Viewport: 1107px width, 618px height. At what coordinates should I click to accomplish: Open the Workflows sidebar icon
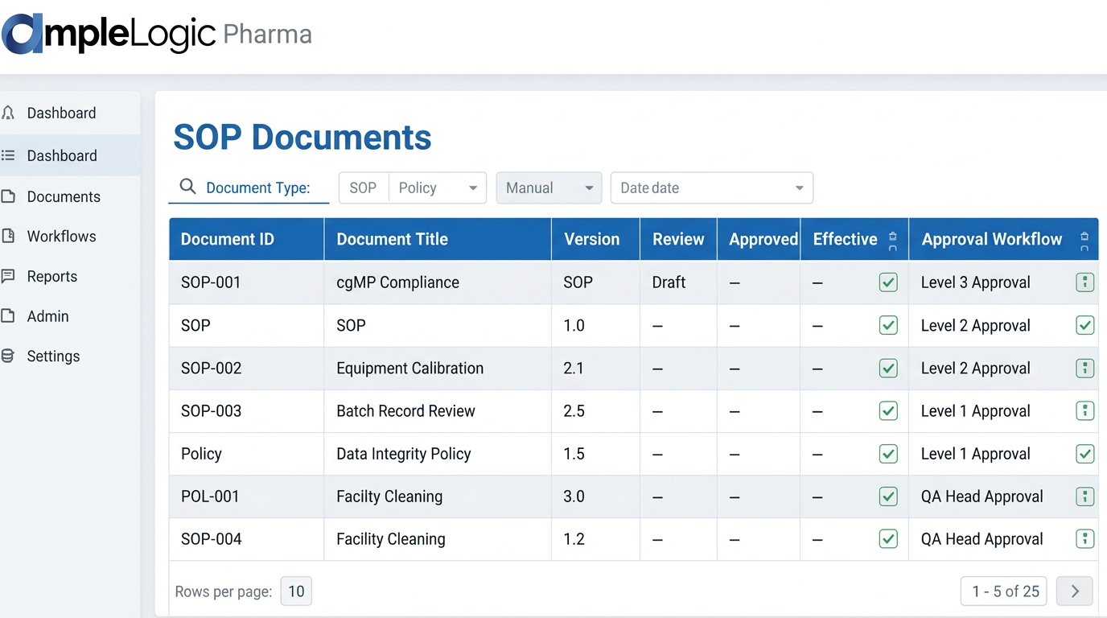pyautogui.click(x=9, y=237)
